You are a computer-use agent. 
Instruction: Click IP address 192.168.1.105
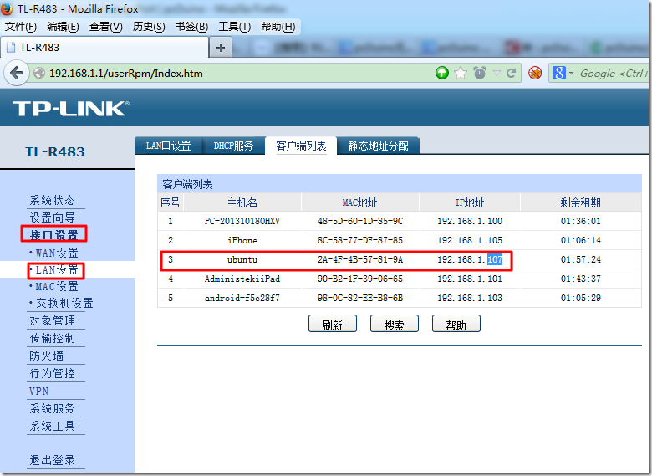[x=470, y=240]
